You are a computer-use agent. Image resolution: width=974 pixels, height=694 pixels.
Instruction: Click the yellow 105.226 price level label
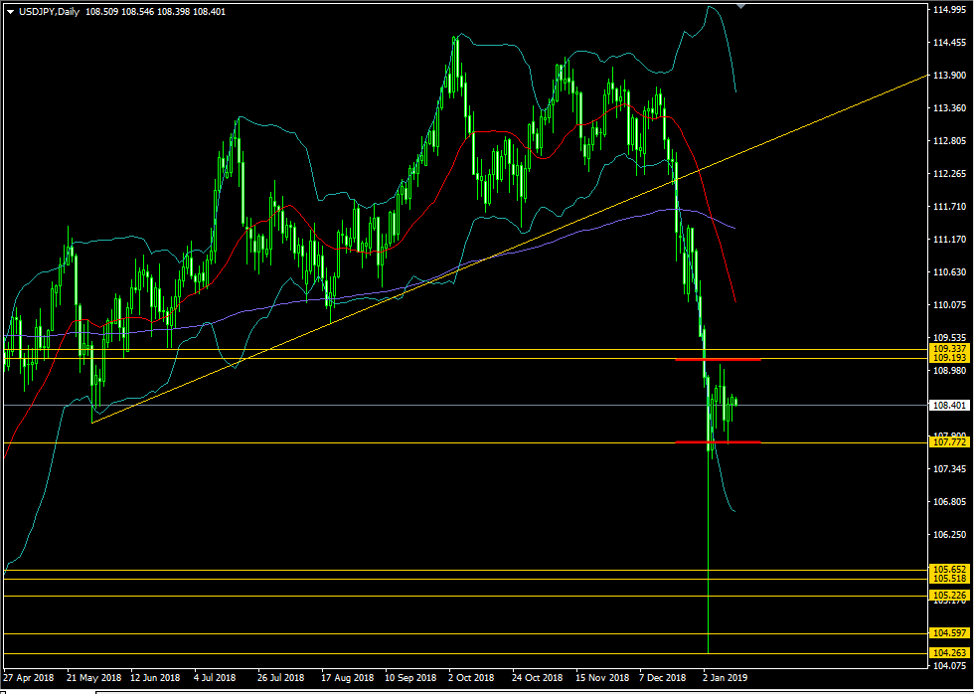(949, 596)
